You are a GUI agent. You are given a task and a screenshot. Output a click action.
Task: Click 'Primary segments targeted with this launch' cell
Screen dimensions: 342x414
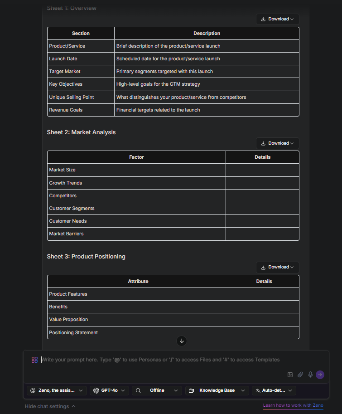pyautogui.click(x=207, y=71)
